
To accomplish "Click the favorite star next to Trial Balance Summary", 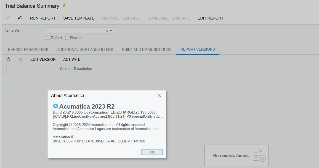I will pyautogui.click(x=64, y=5).
